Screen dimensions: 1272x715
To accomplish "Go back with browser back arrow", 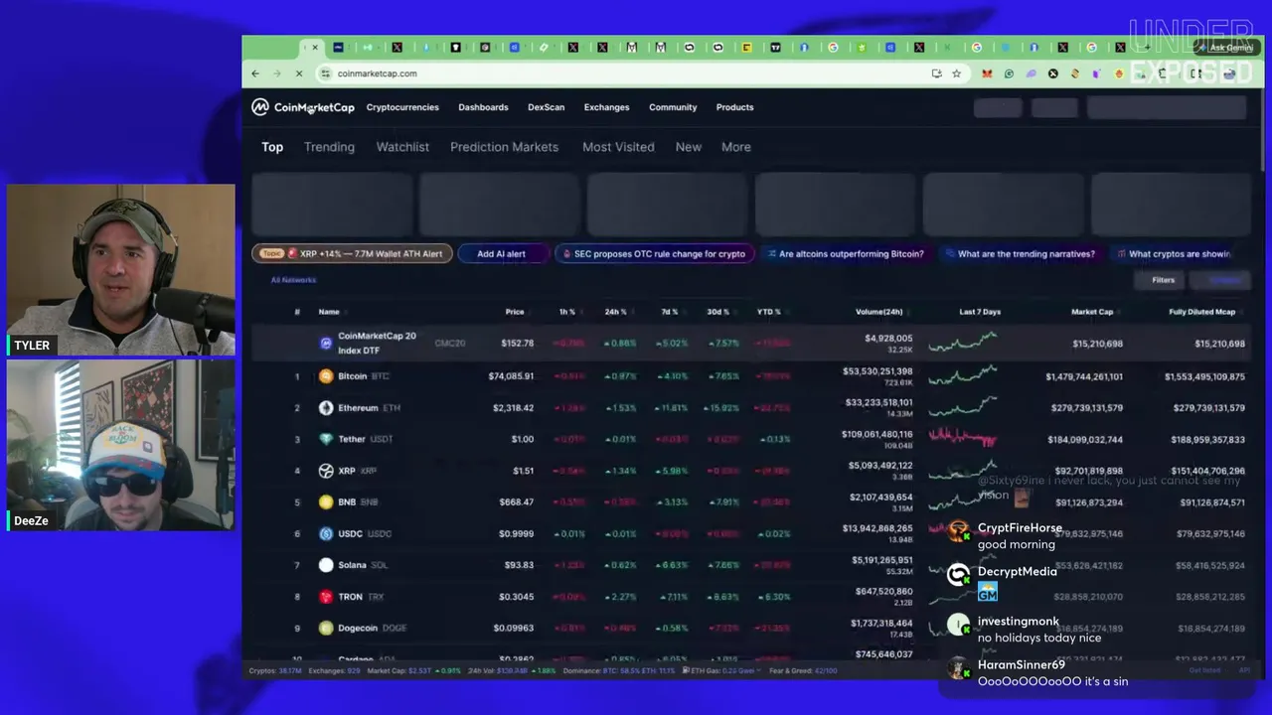I will (255, 73).
